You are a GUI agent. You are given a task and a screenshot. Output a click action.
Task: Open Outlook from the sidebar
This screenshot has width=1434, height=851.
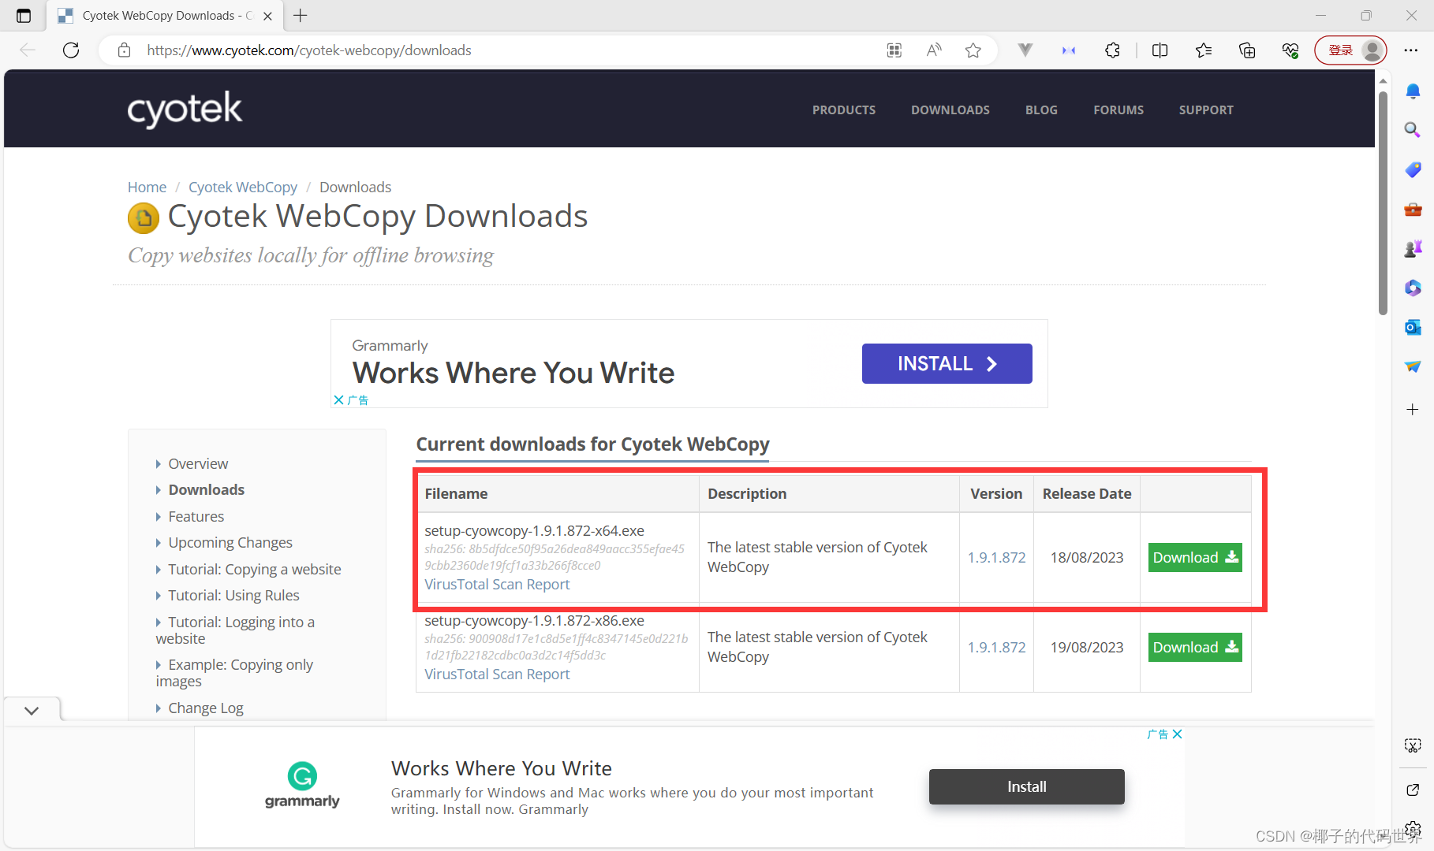(x=1413, y=327)
